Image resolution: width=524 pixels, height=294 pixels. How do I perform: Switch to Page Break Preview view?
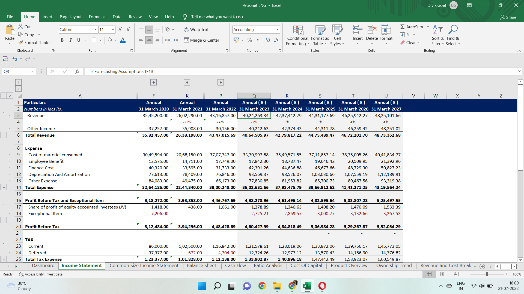pos(456,274)
